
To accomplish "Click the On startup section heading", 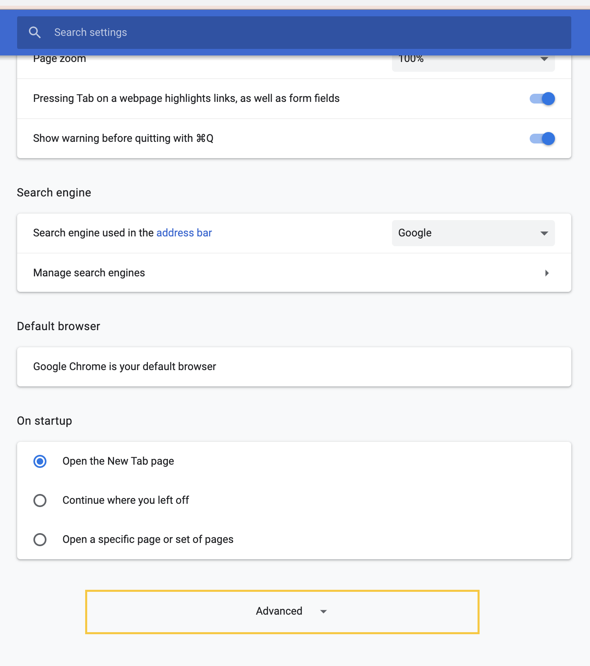I will (44, 421).
